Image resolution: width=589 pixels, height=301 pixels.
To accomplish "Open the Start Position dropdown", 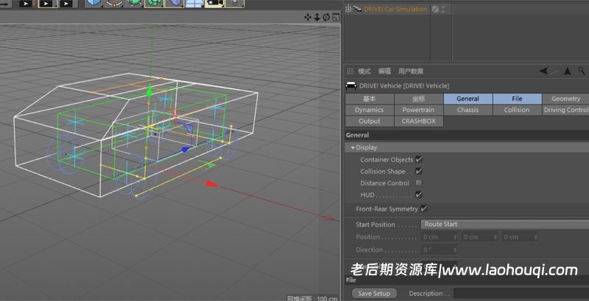I will tap(504, 224).
